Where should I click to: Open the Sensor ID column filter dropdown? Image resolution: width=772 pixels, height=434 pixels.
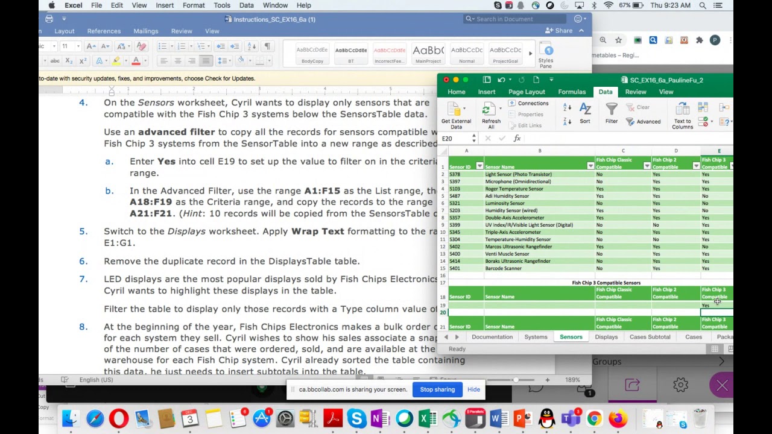click(x=479, y=166)
